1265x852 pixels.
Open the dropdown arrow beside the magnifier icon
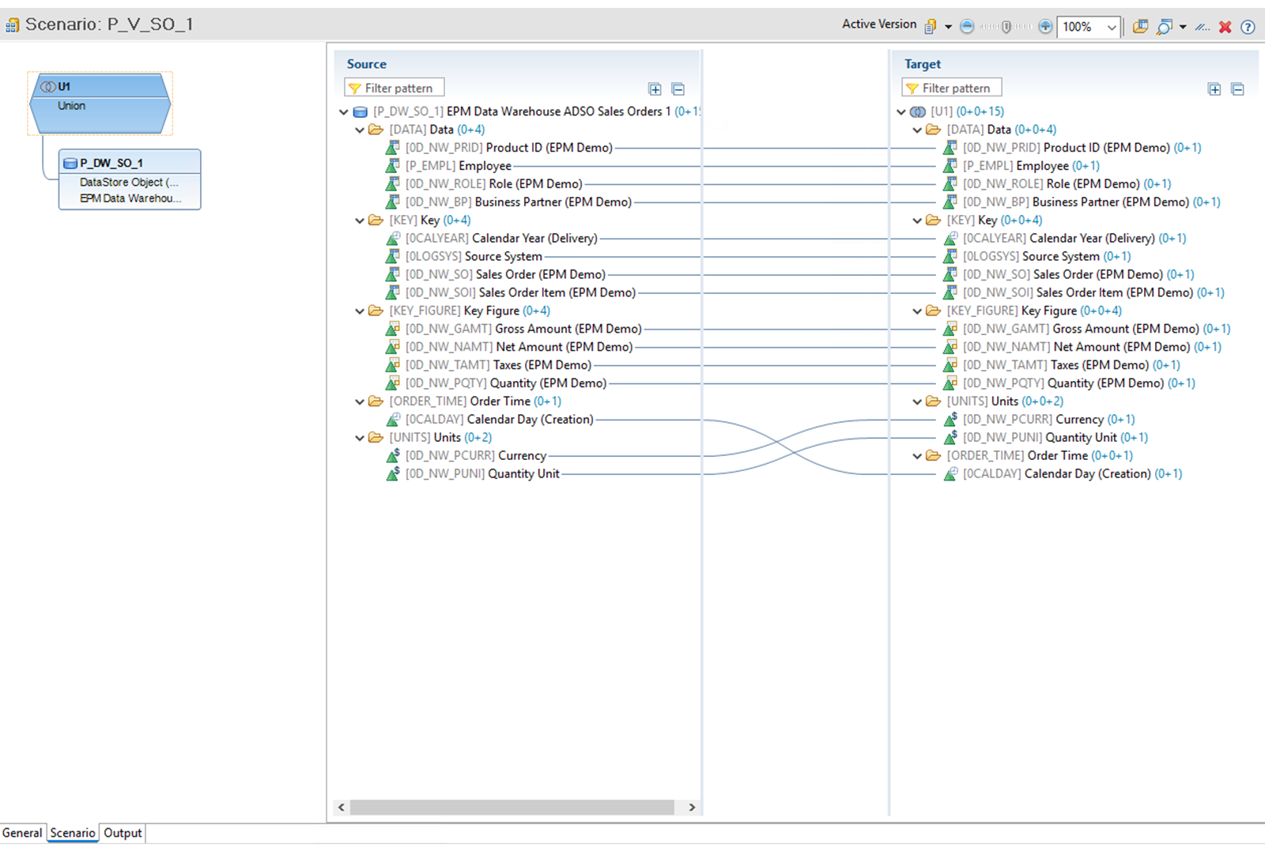pos(1183,27)
